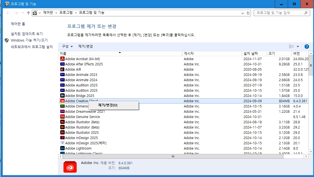Click 제어판 in the breadcrumb path
This screenshot has height=177, width=314.
click(48, 13)
